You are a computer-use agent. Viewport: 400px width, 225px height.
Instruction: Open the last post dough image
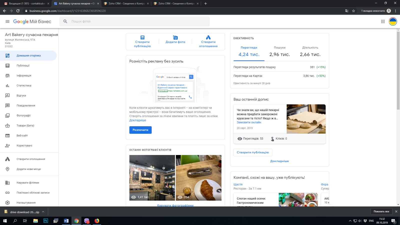[x=306, y=119]
